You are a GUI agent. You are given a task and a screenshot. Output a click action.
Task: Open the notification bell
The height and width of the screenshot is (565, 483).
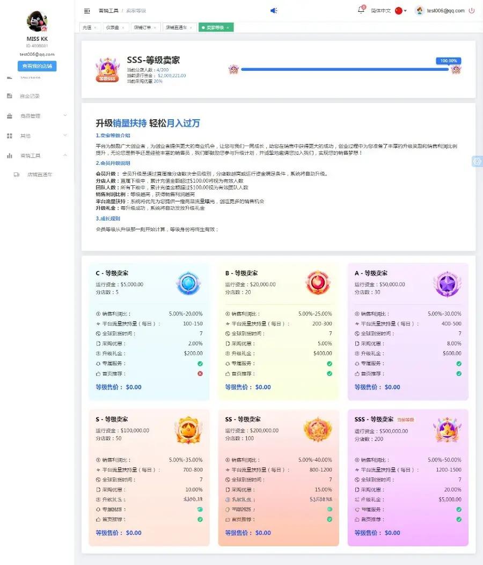click(361, 10)
